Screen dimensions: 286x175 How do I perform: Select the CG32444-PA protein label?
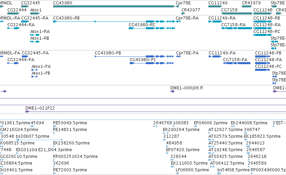(21, 59)
